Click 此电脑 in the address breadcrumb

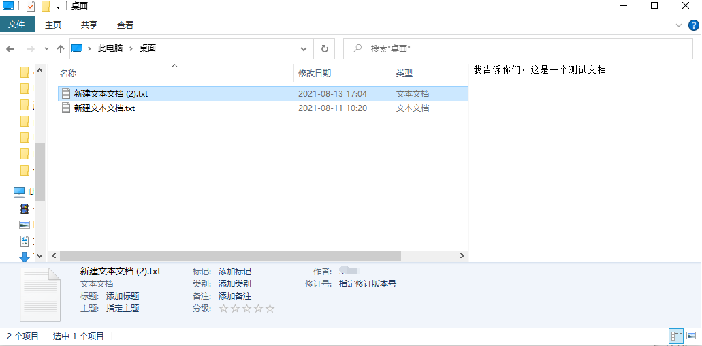coord(110,49)
